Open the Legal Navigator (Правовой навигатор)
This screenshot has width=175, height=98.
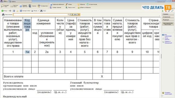click(x=24, y=6)
